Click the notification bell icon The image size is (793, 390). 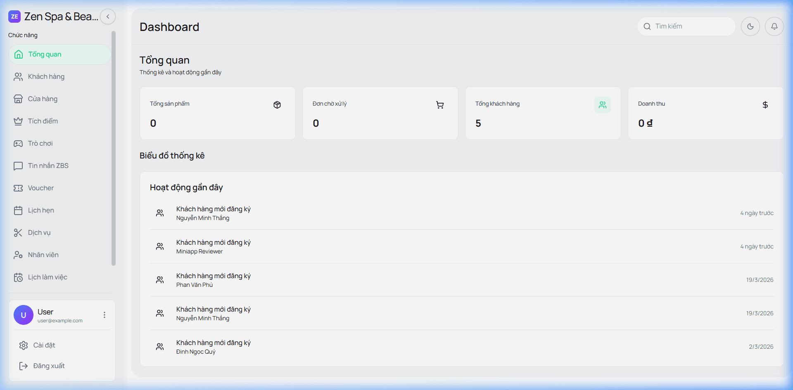point(774,26)
